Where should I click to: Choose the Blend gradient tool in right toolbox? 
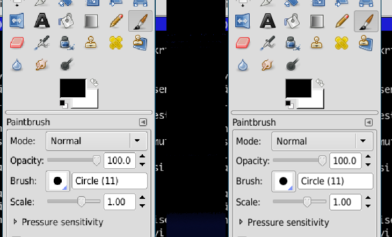[317, 21]
